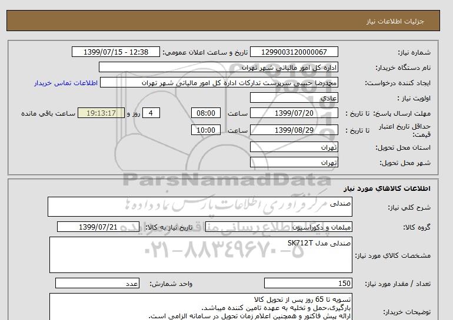The height and width of the screenshot is (320, 453).
Task: Select the general description box containing صندلی
Action: [200, 207]
